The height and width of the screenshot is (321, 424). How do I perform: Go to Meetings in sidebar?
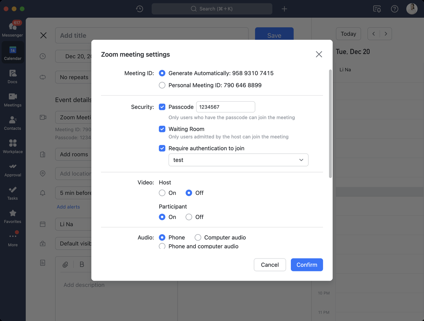[13, 99]
